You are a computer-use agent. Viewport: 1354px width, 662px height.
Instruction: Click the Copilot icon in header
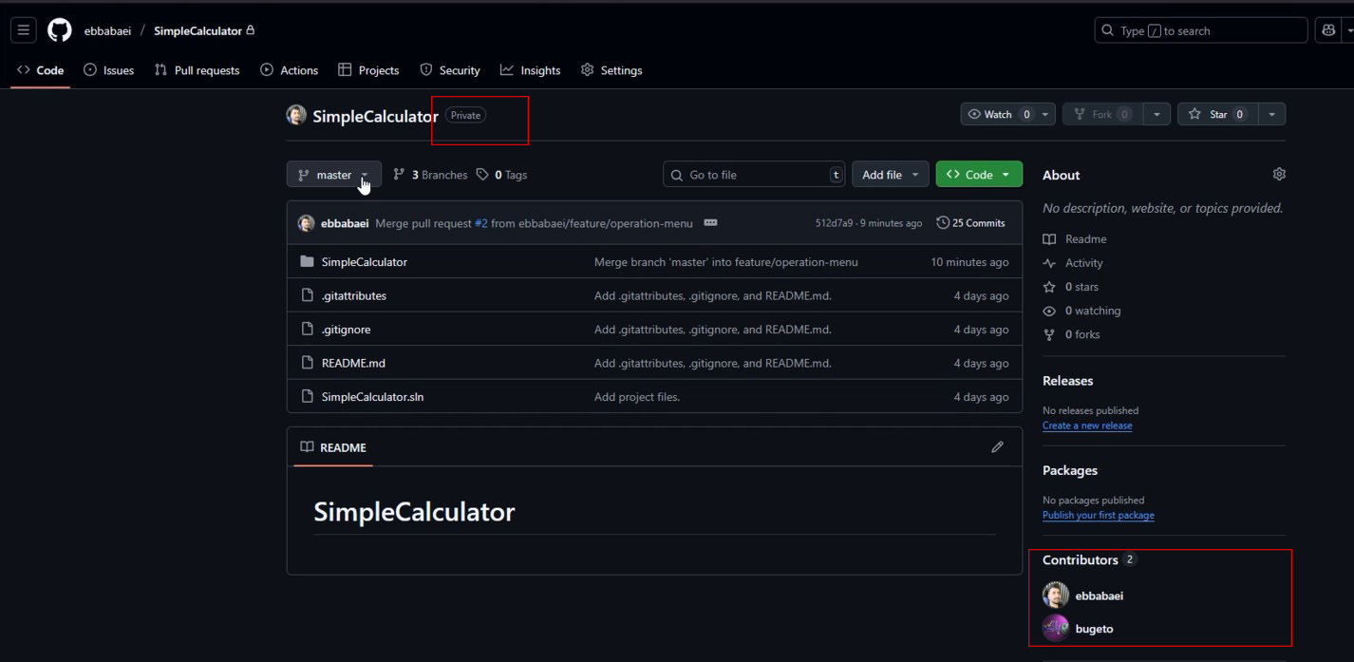point(1328,30)
